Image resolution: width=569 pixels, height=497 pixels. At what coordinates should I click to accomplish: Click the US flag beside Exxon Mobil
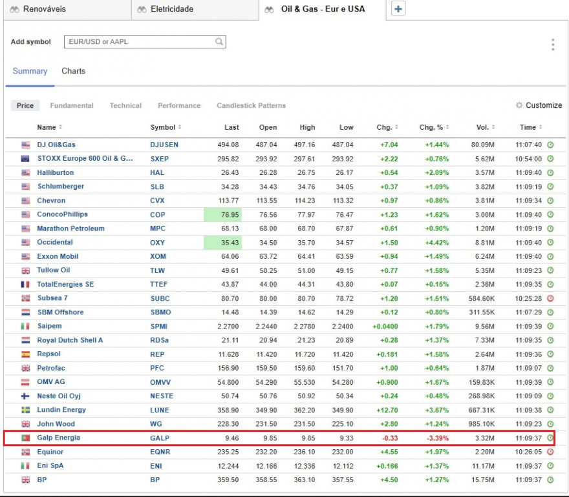[x=25, y=256]
